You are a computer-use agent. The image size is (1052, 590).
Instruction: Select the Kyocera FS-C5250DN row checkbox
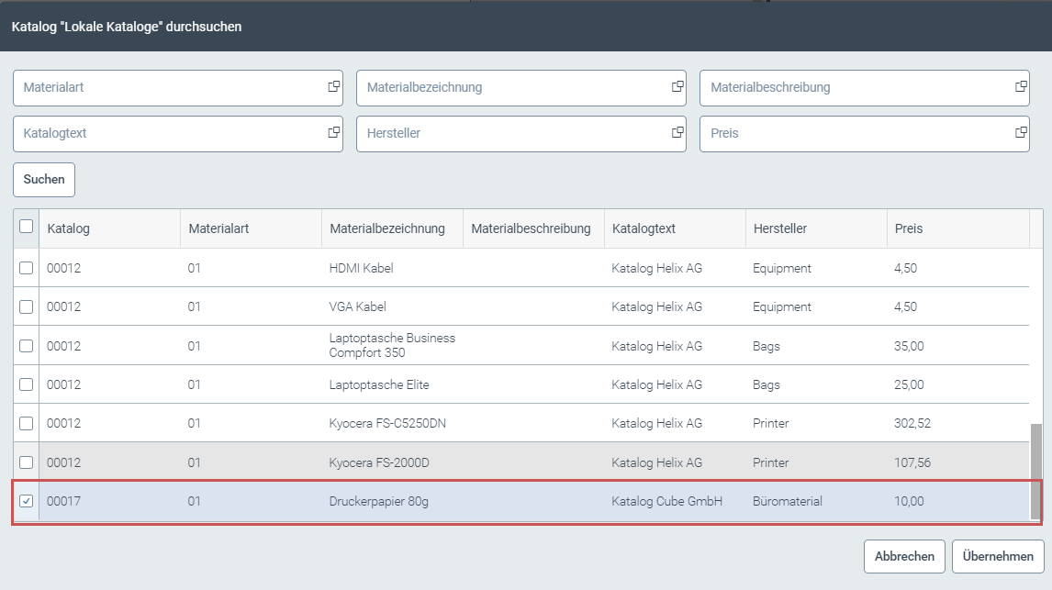(x=27, y=423)
